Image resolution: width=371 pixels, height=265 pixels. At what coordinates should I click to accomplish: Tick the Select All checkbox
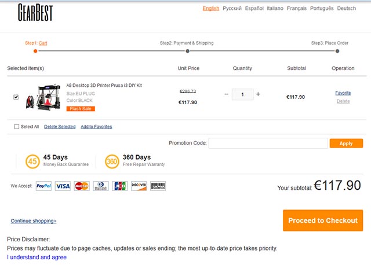[17, 127]
